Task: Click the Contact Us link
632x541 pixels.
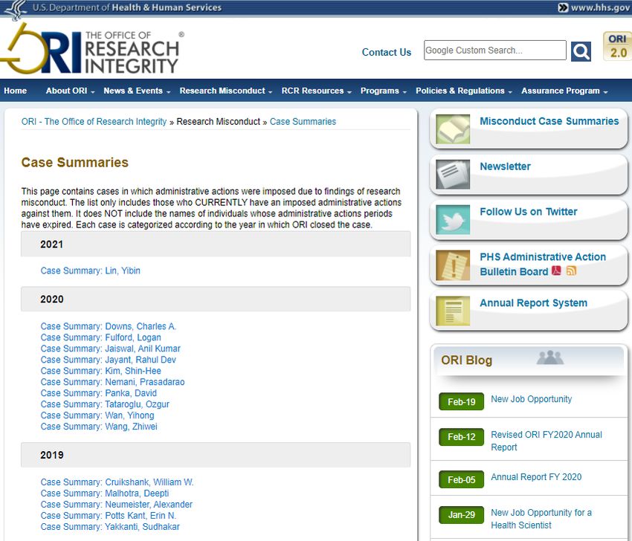Action: tap(386, 52)
